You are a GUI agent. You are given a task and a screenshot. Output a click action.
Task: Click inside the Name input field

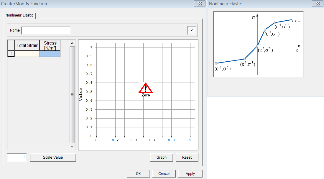[x=46, y=30]
